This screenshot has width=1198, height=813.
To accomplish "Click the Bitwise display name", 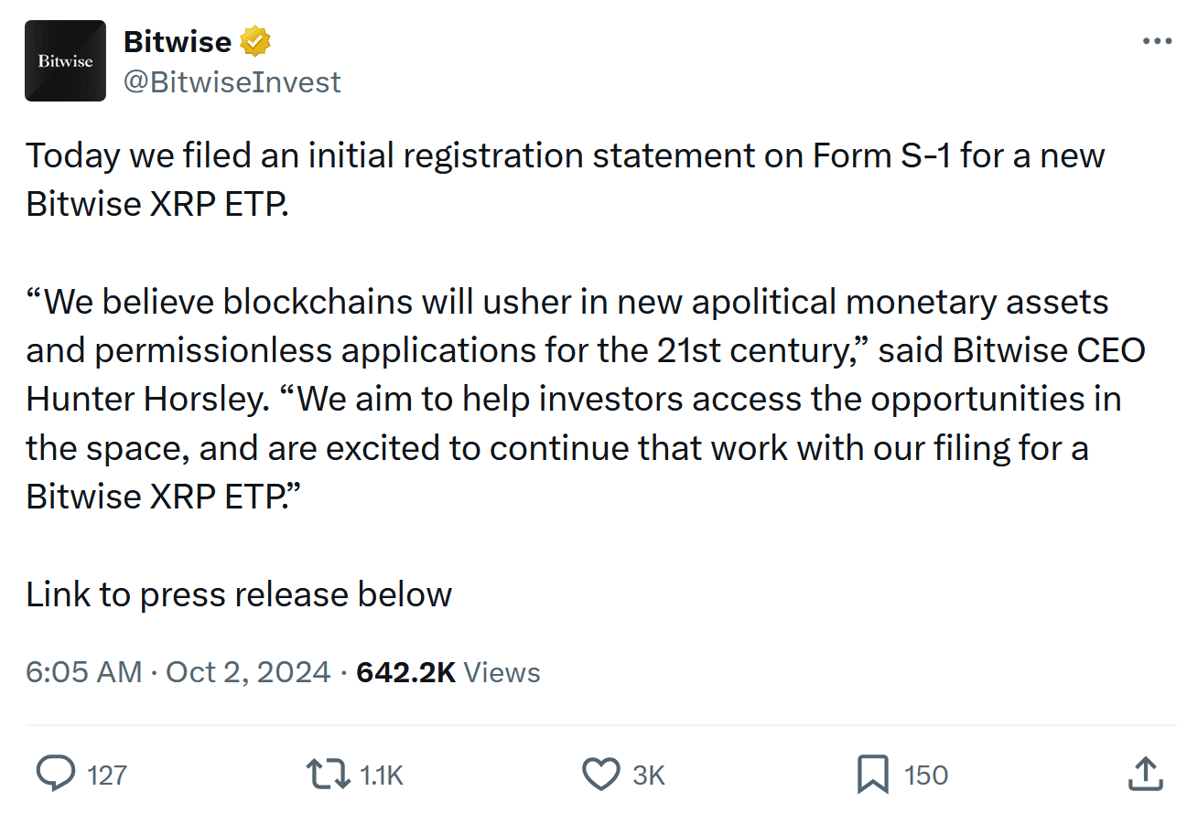I will 177,41.
